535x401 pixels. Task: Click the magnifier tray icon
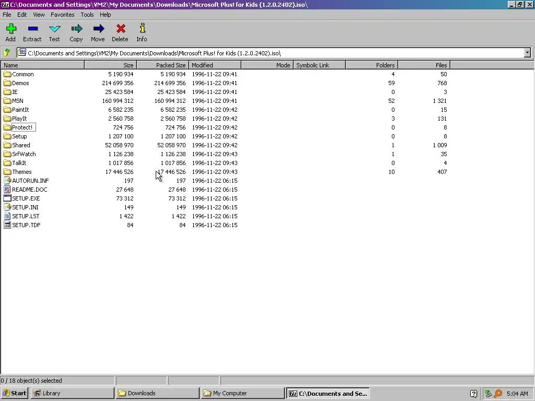pyautogui.click(x=498, y=394)
